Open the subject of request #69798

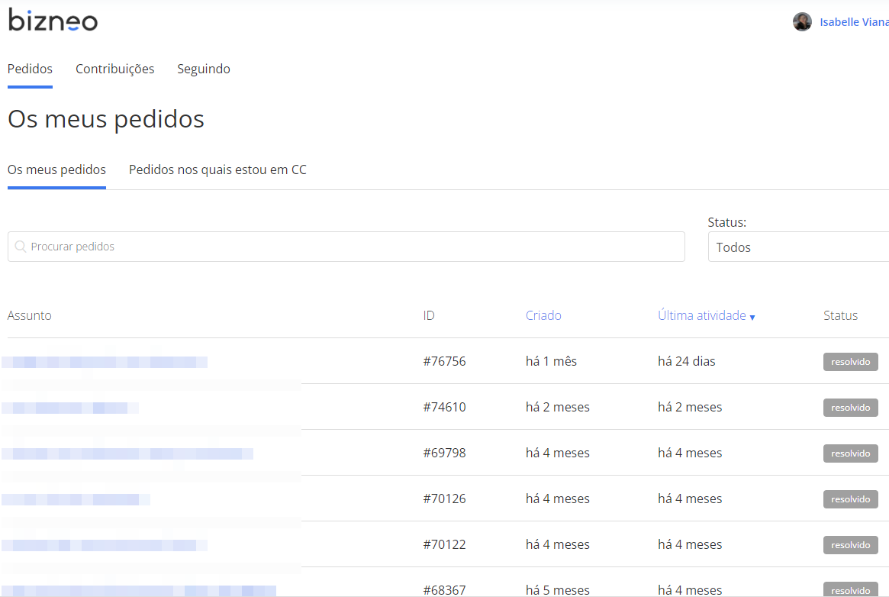point(127,453)
